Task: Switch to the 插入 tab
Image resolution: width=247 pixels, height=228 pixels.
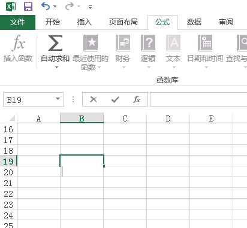Action: pyautogui.click(x=85, y=22)
